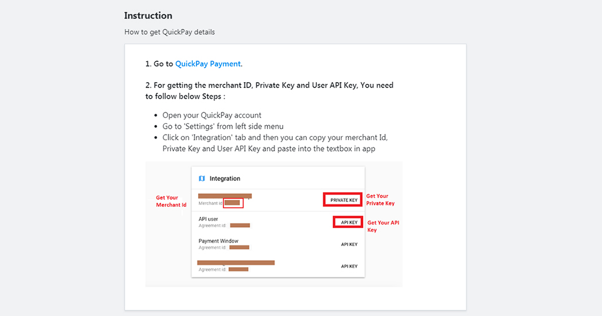Click the blue Integration map icon
The image size is (602, 316).
coord(202,179)
